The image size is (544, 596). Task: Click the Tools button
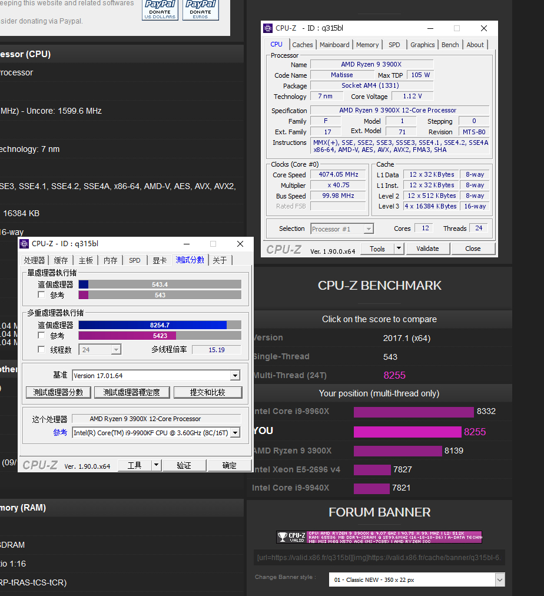coord(377,249)
